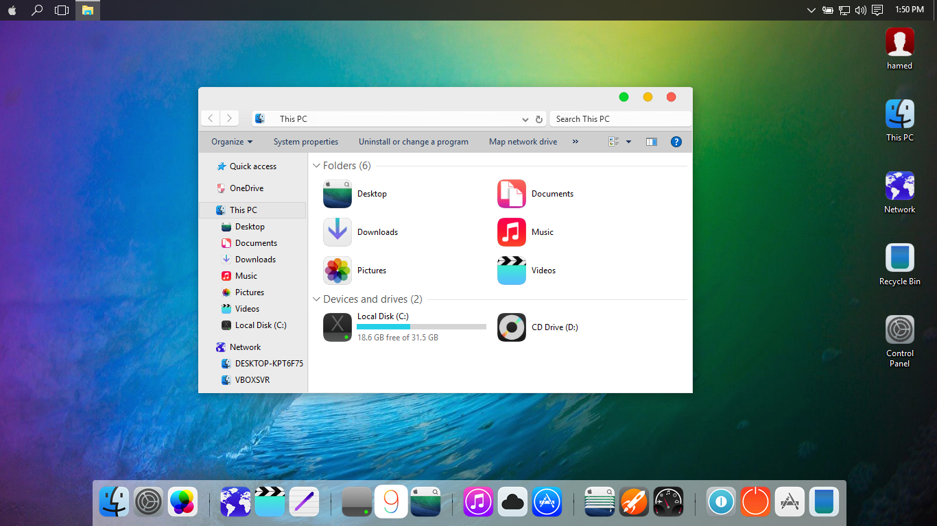Click the clapperboard Videos icon in the dock
This screenshot has height=526, width=937.
tap(270, 501)
